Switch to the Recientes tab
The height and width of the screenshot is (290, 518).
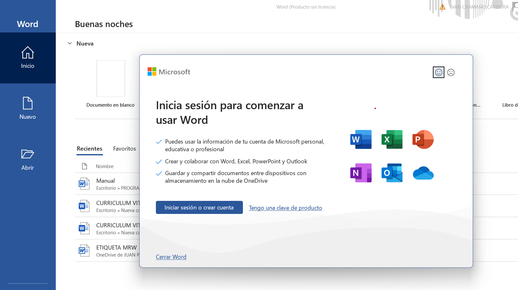click(x=90, y=149)
